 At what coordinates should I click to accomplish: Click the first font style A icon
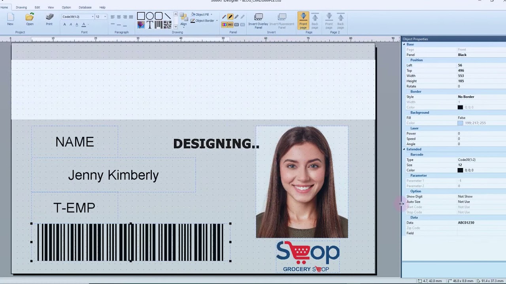[x=65, y=24]
